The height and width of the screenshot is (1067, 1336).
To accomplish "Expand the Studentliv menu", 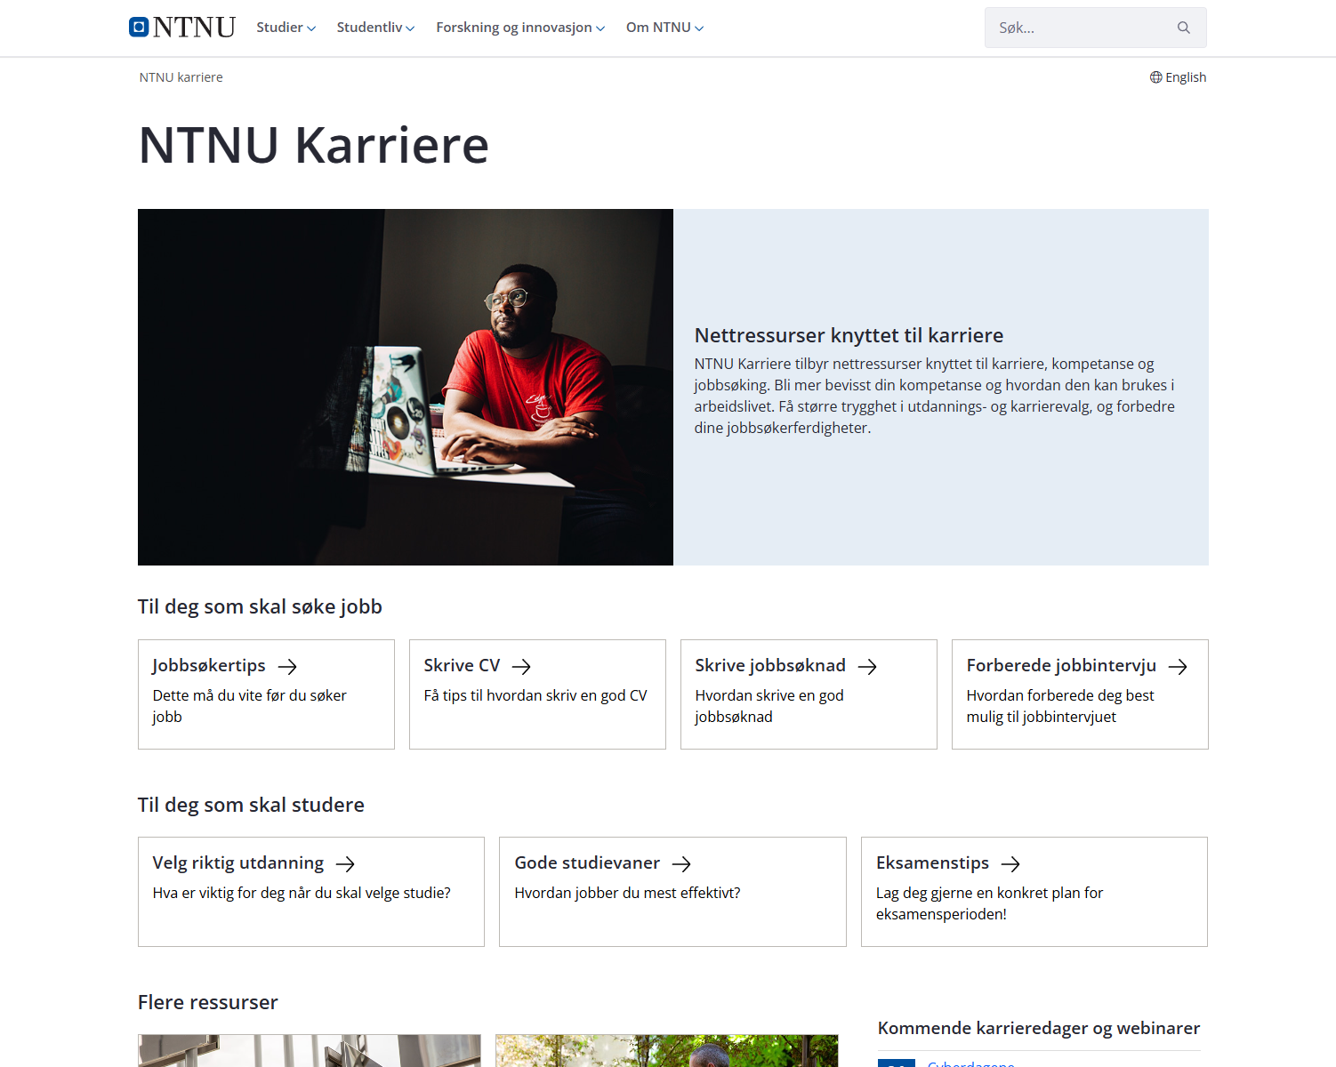I will tap(375, 28).
